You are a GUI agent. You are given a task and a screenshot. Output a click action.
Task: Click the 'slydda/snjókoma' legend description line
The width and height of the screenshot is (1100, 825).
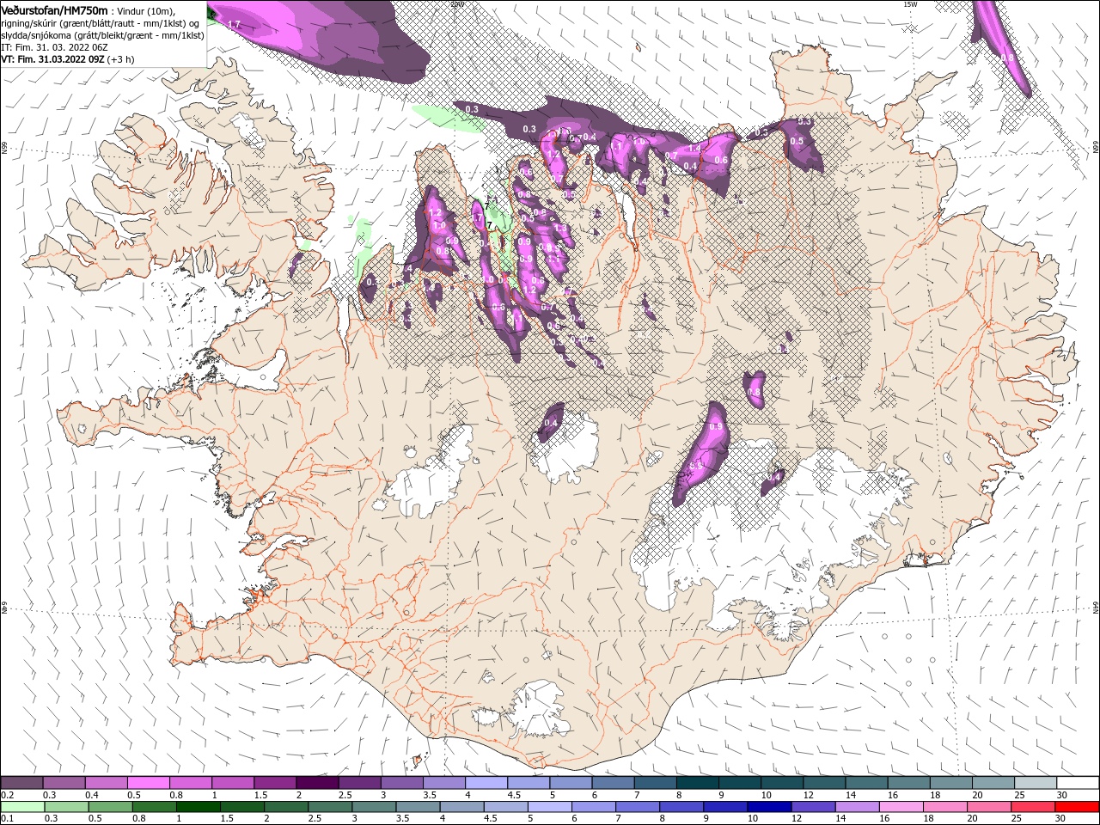pyautogui.click(x=102, y=35)
